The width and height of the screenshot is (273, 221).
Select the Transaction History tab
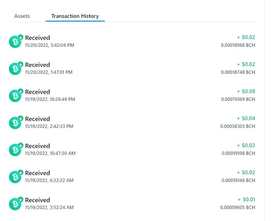point(75,16)
